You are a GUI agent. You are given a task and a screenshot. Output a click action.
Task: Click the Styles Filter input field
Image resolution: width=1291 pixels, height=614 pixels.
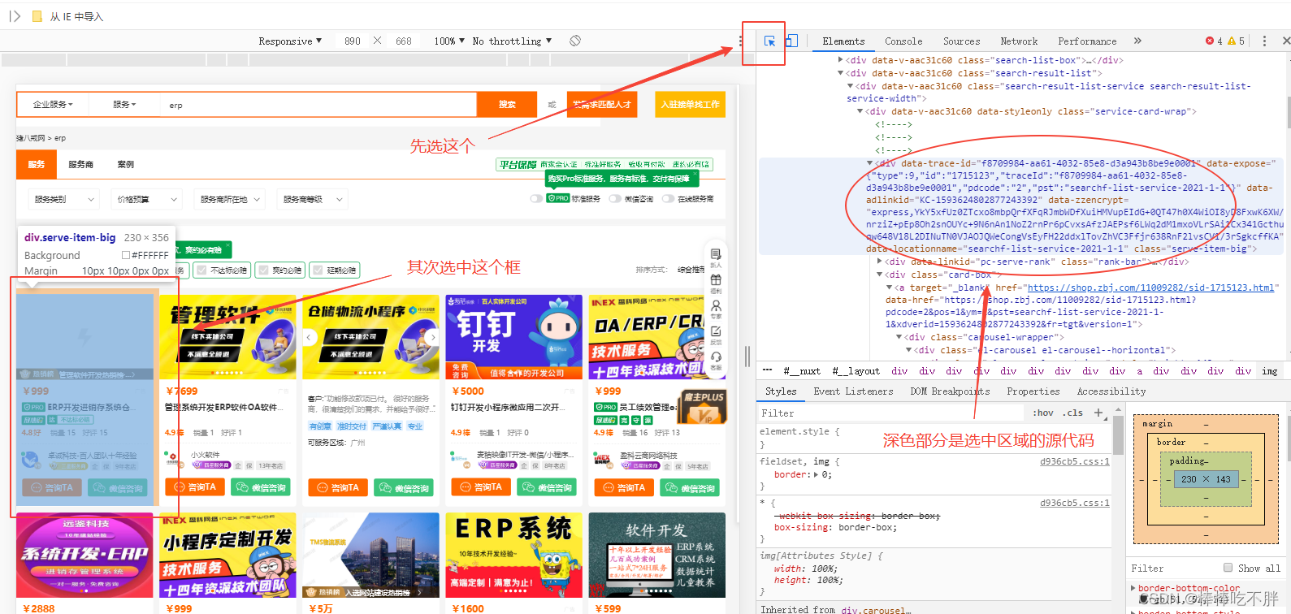click(890, 413)
